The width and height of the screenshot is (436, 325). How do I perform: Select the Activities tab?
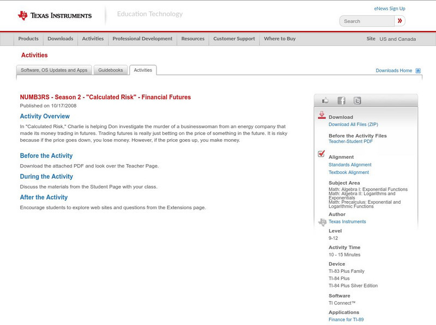[143, 70]
